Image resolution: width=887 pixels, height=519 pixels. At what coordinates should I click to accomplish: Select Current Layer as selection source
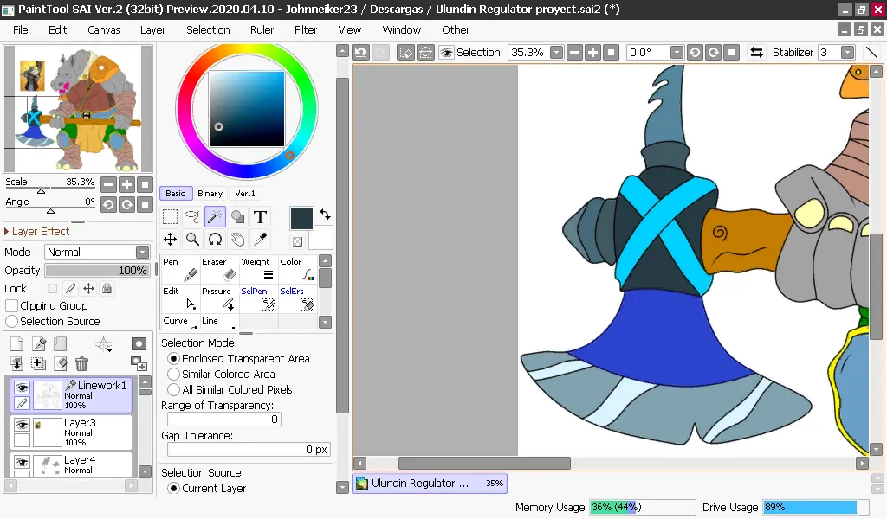[x=173, y=489]
